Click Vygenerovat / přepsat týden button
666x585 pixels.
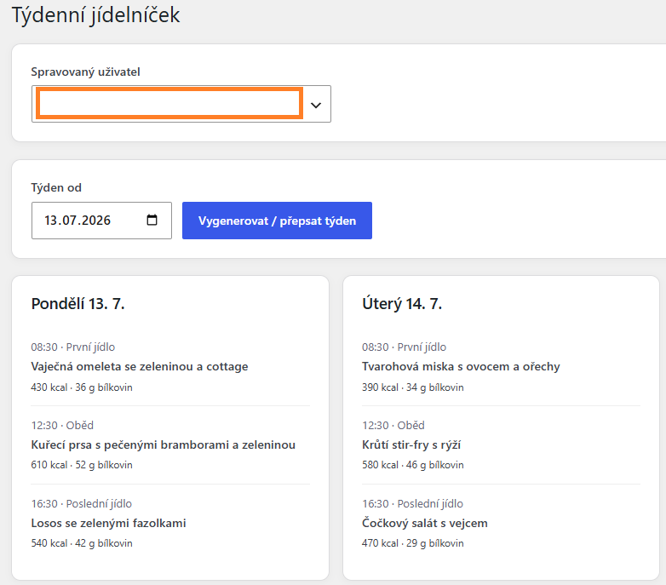tap(277, 221)
